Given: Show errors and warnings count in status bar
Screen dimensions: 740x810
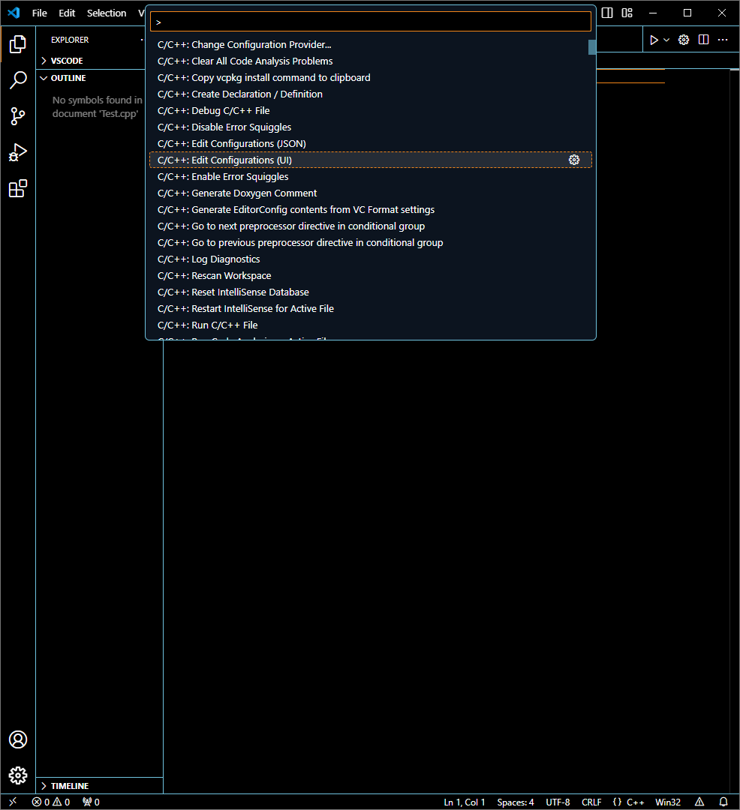Looking at the screenshot, I should click(x=50, y=802).
